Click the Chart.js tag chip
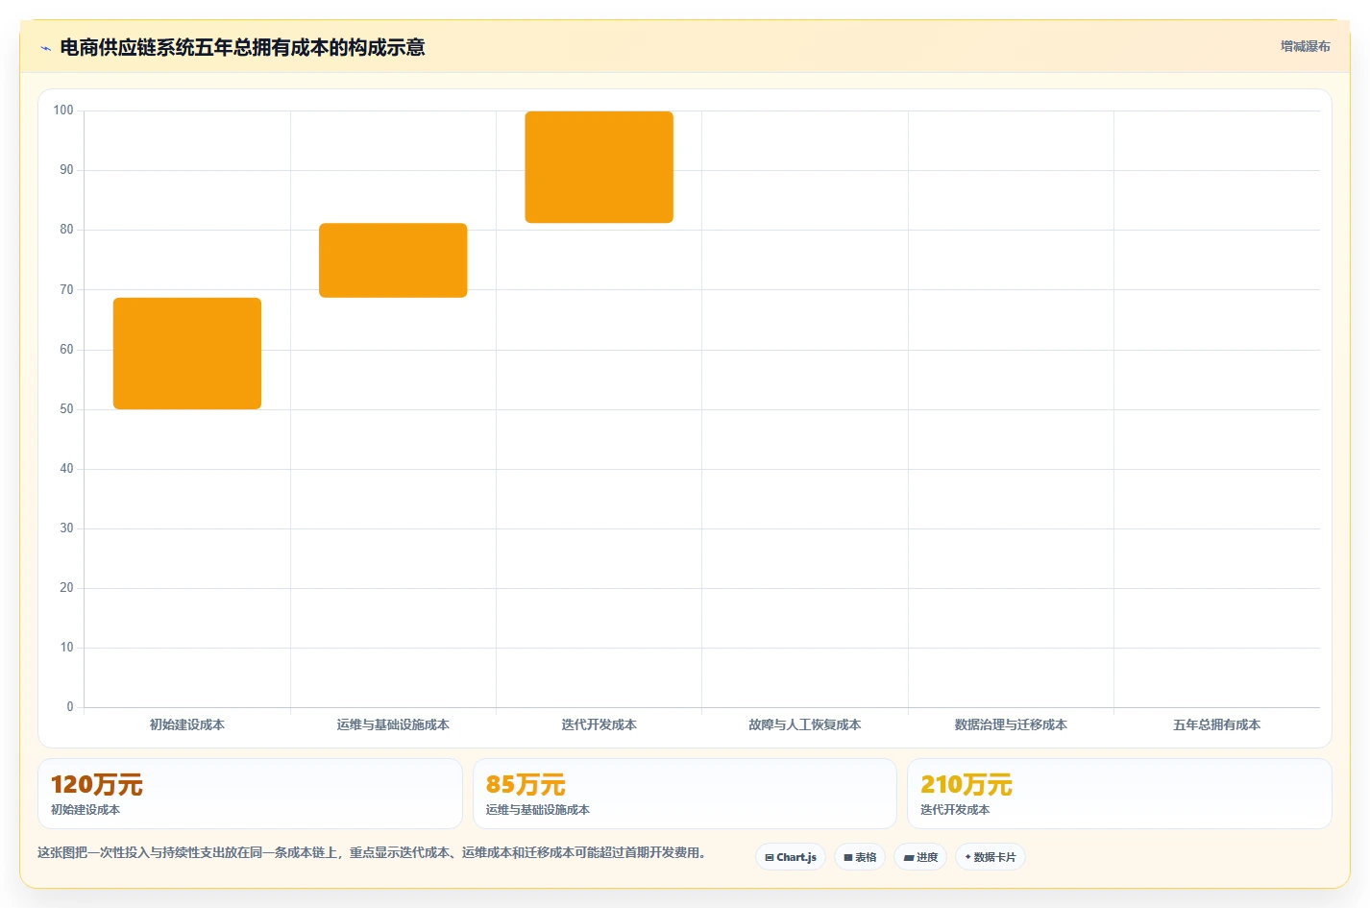The width and height of the screenshot is (1370, 908). (791, 857)
